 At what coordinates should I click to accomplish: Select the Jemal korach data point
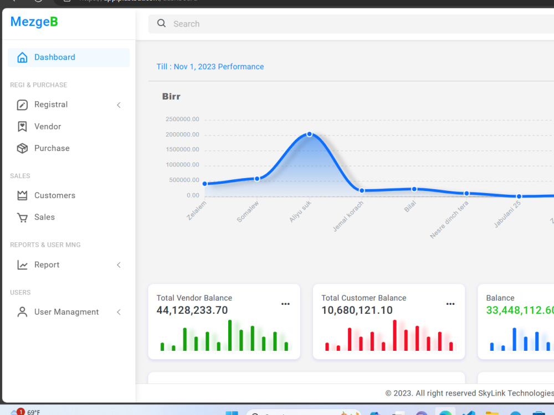pos(362,190)
